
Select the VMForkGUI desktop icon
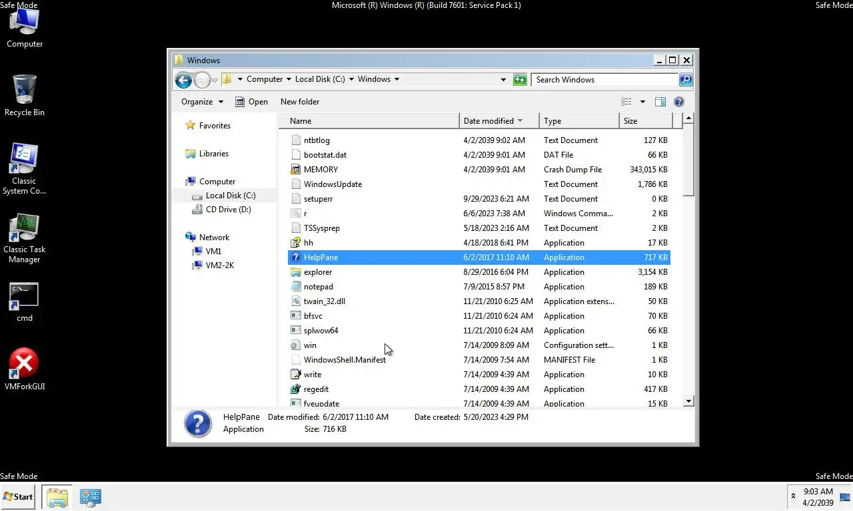click(x=25, y=369)
